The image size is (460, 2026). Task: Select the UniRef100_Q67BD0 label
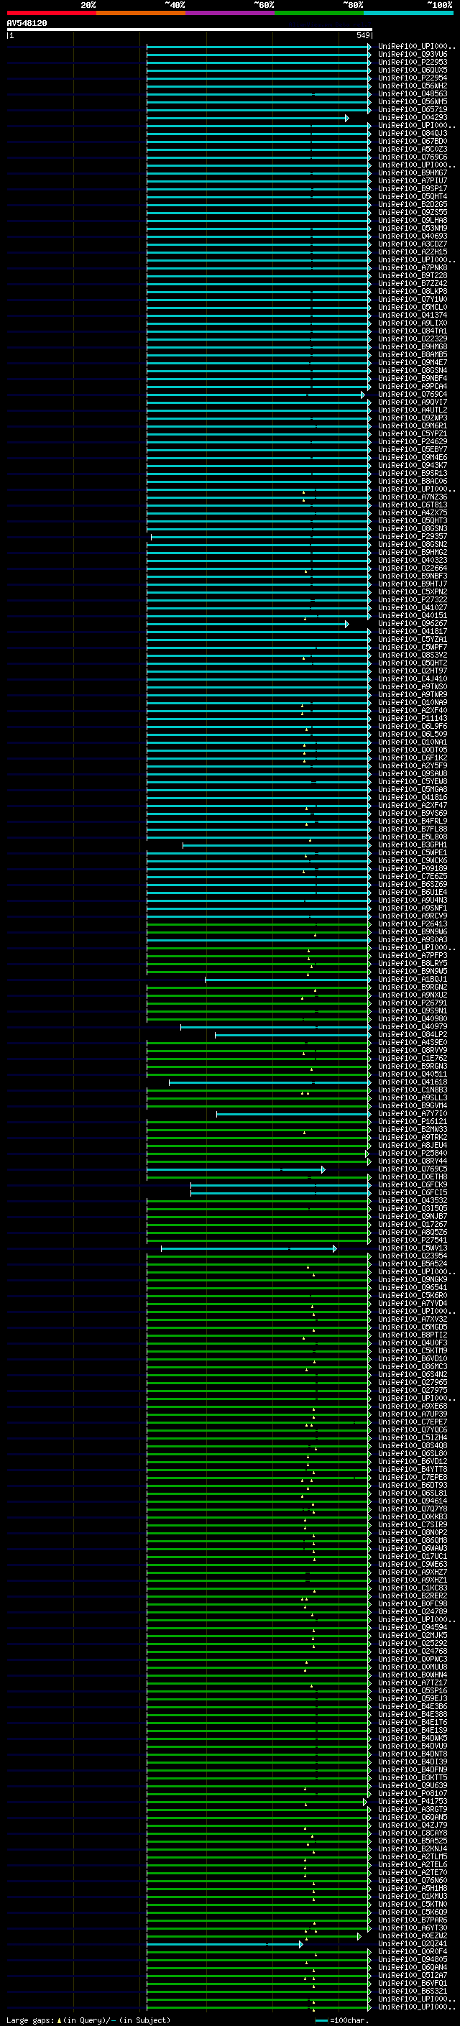(413, 142)
